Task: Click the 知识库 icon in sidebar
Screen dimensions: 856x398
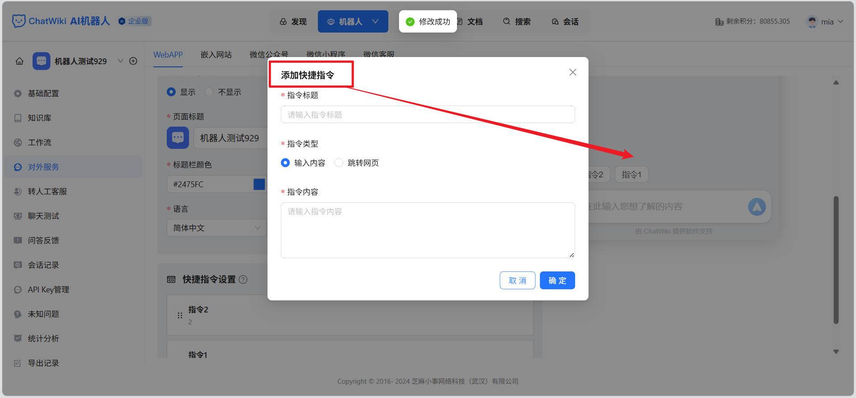Action: [x=18, y=118]
